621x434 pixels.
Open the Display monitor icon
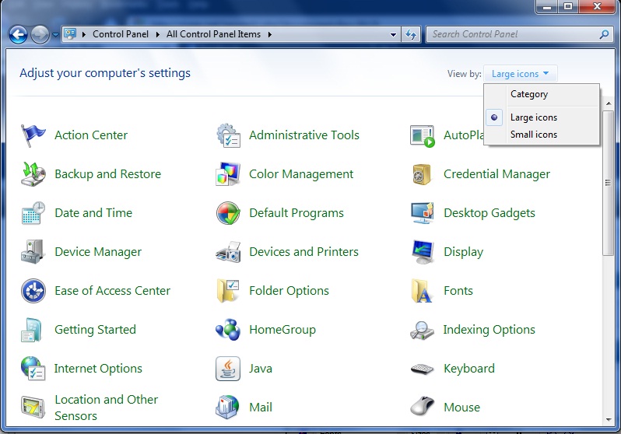423,252
